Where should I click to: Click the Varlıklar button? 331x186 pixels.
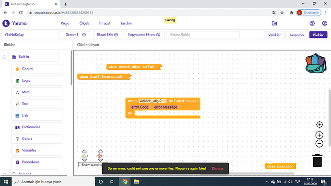(274, 35)
